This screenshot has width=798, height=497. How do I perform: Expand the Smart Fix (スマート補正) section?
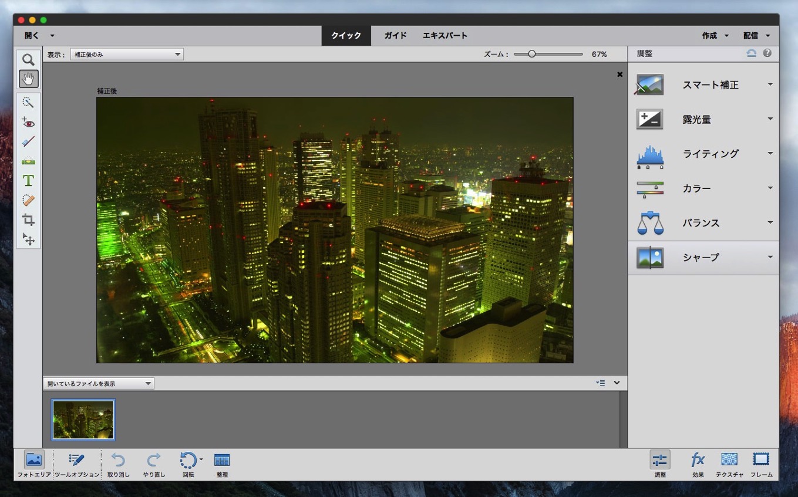(x=770, y=85)
